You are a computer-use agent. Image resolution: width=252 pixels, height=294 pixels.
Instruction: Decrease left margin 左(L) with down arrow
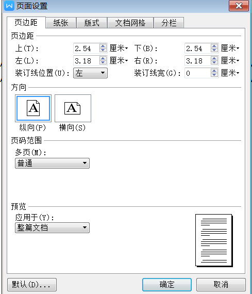[x=103, y=62]
